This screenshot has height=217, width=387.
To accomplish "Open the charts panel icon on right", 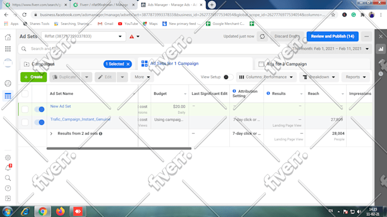I will [x=381, y=49].
